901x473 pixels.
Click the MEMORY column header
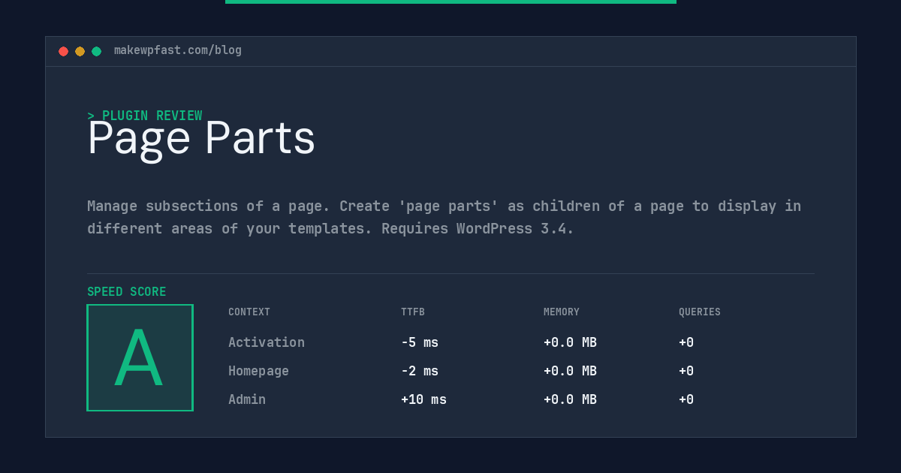562,312
